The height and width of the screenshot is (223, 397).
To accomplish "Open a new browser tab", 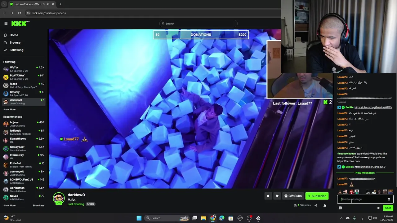I will [x=60, y=4].
